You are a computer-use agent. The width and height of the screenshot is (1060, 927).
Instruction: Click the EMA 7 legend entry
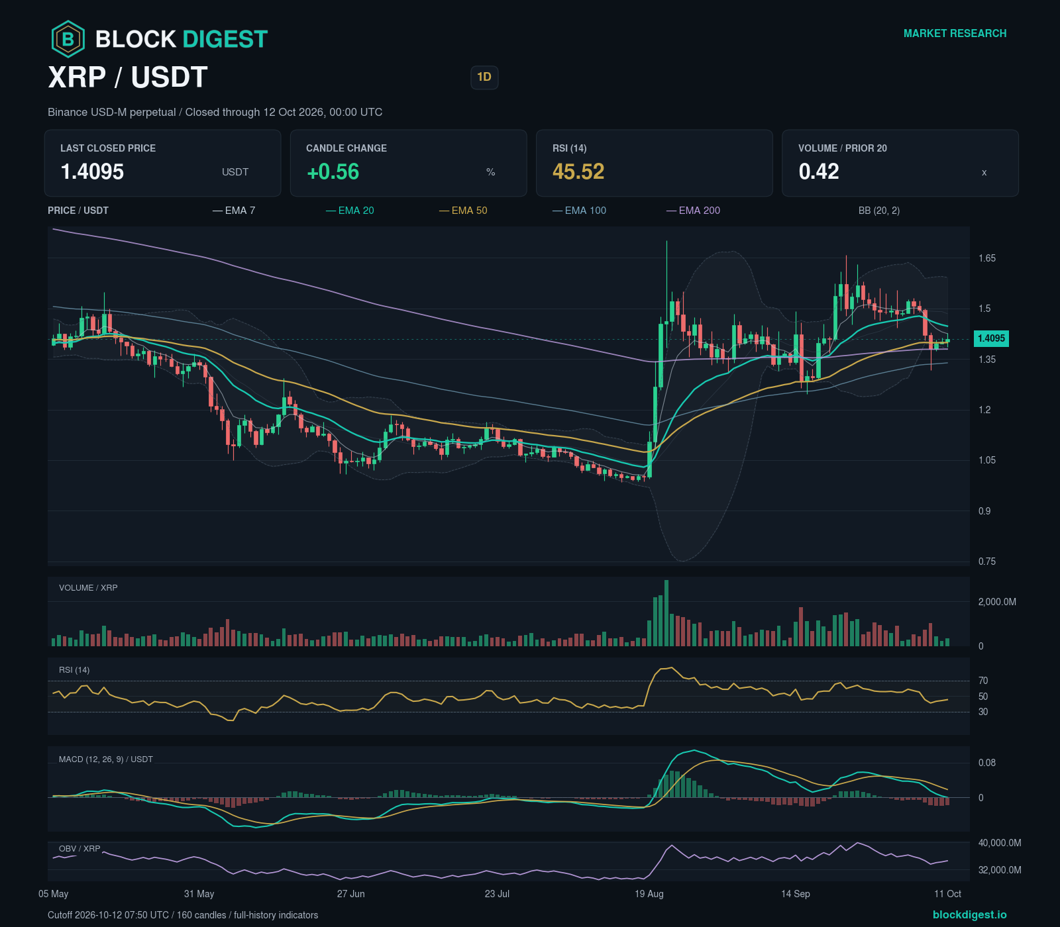point(234,211)
